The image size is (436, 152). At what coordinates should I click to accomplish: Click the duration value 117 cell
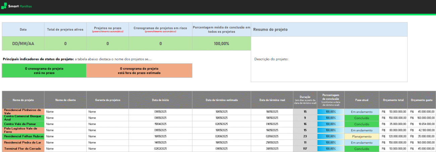click(305, 149)
